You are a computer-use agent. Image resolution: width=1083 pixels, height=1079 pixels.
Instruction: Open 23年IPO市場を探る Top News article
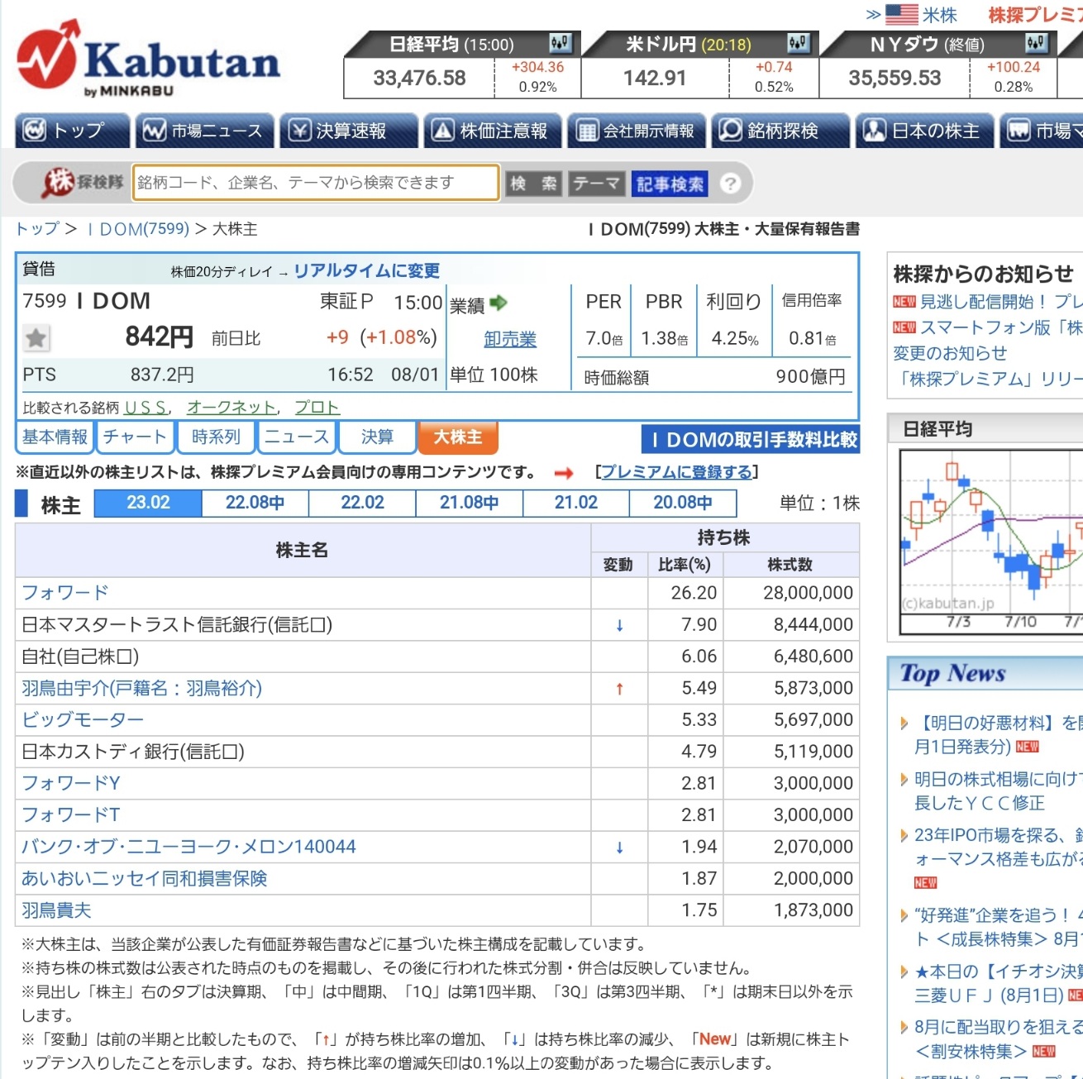tap(999, 847)
